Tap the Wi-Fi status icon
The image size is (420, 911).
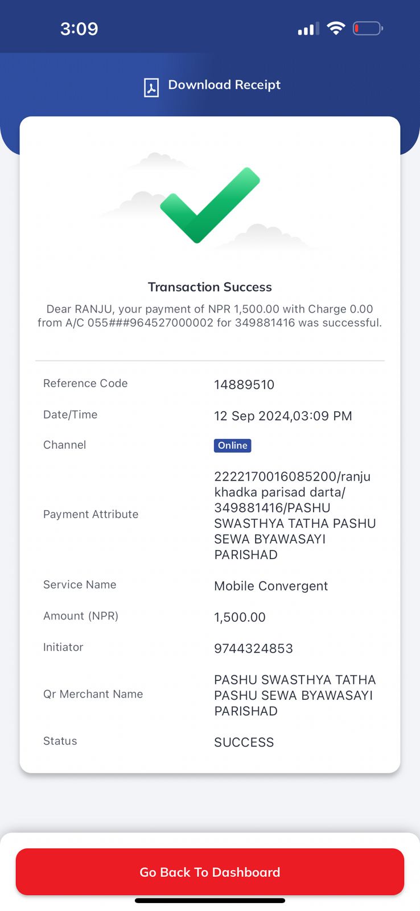[336, 28]
